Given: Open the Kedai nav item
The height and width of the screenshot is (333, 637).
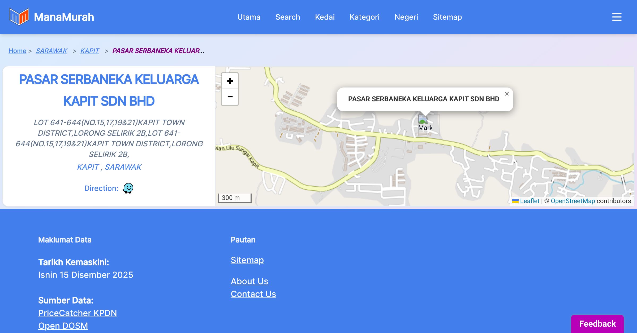Looking at the screenshot, I should 325,17.
